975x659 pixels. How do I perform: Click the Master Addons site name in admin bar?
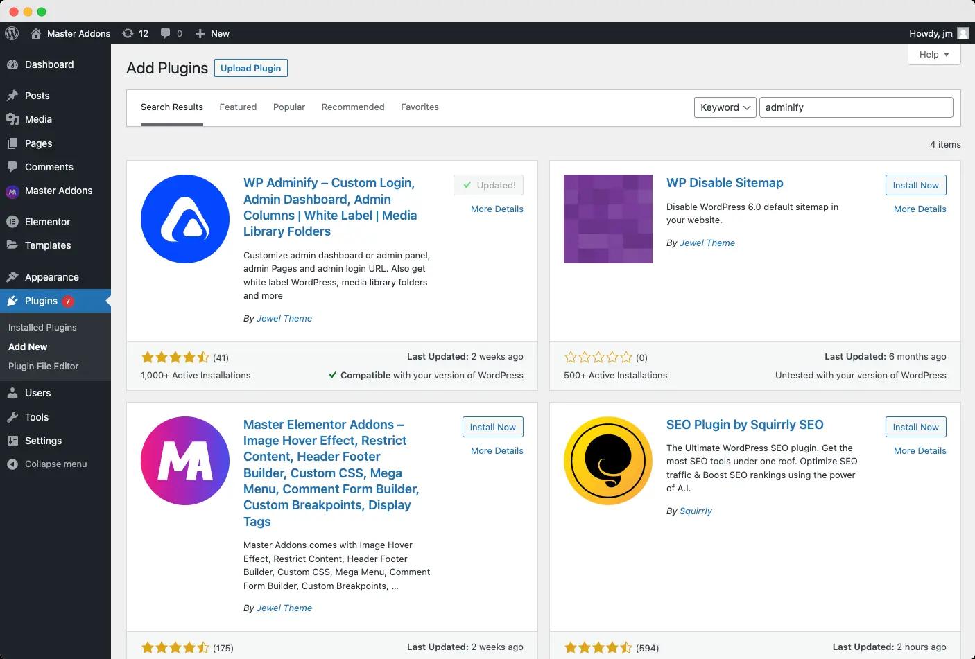tap(78, 33)
